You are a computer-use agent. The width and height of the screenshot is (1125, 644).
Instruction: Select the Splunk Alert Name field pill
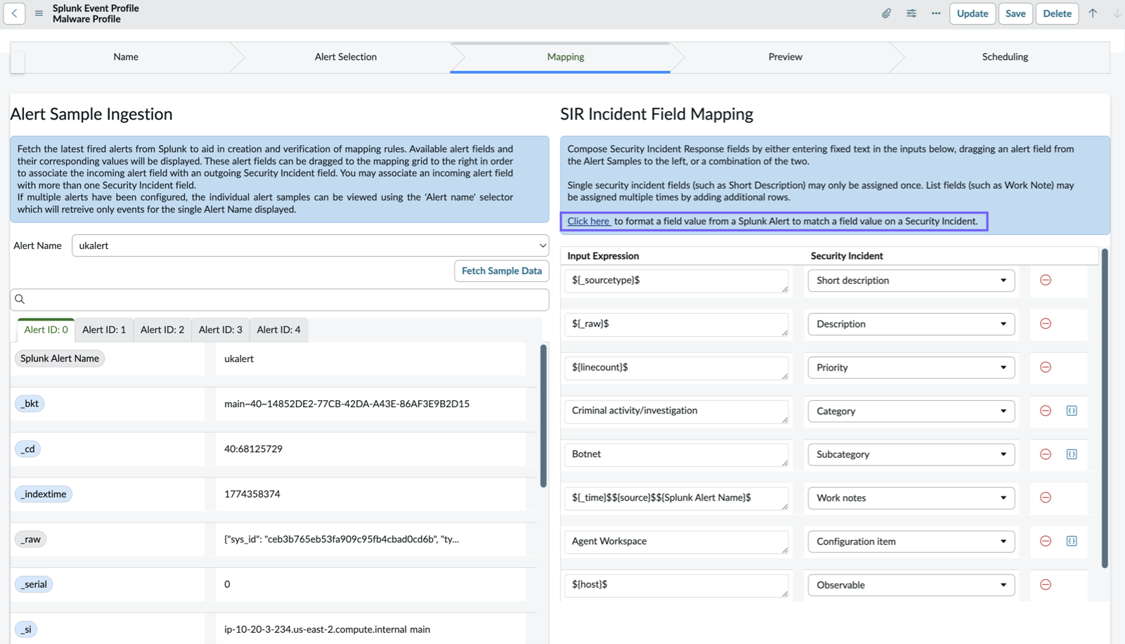pos(60,359)
